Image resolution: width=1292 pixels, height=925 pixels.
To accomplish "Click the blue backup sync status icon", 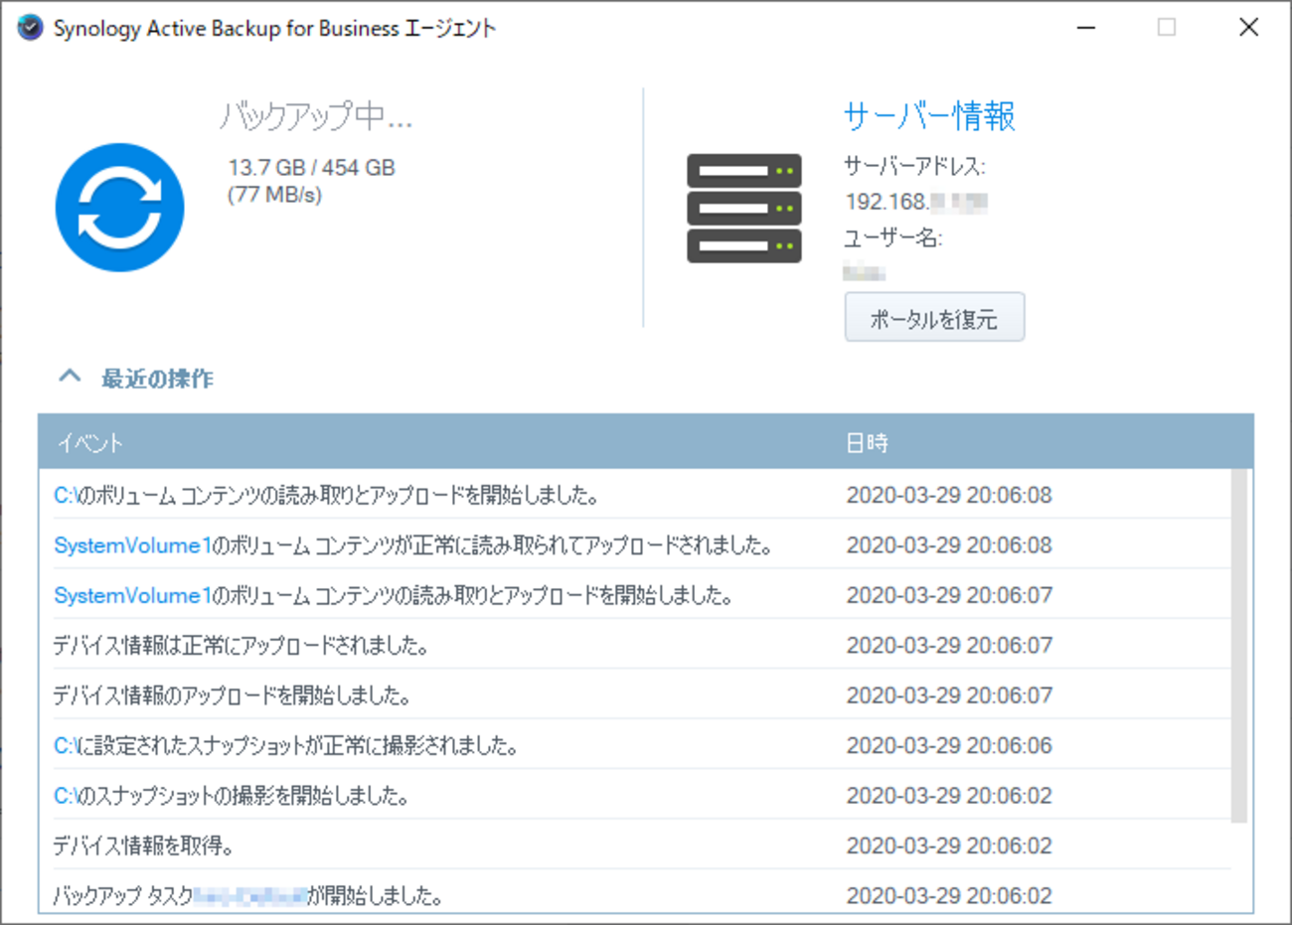I will 120,208.
